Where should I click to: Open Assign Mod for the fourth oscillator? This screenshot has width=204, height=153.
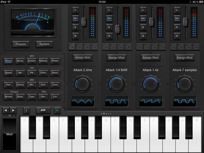pos(184,58)
